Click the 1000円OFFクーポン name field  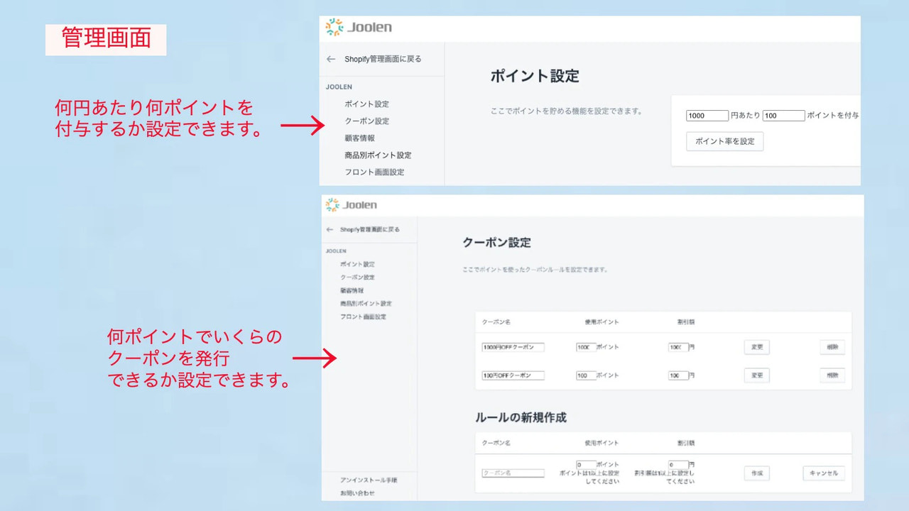(x=513, y=347)
